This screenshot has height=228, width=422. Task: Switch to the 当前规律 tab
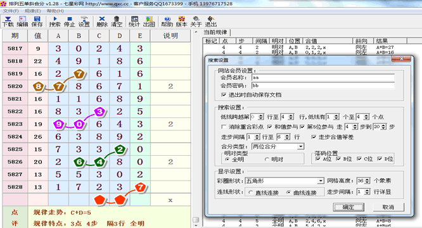pyautogui.click(x=215, y=32)
